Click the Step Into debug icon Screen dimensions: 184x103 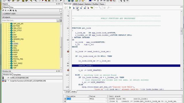pyautogui.click(x=74, y=8)
